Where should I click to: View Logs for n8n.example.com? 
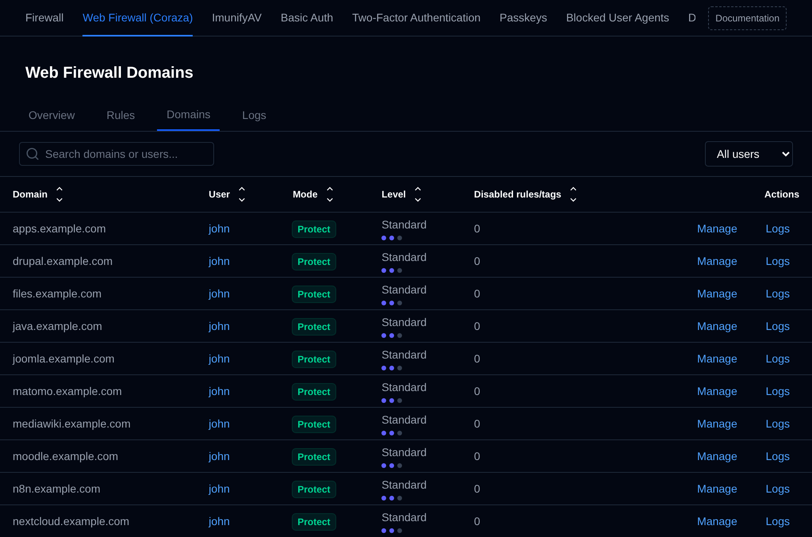click(778, 489)
